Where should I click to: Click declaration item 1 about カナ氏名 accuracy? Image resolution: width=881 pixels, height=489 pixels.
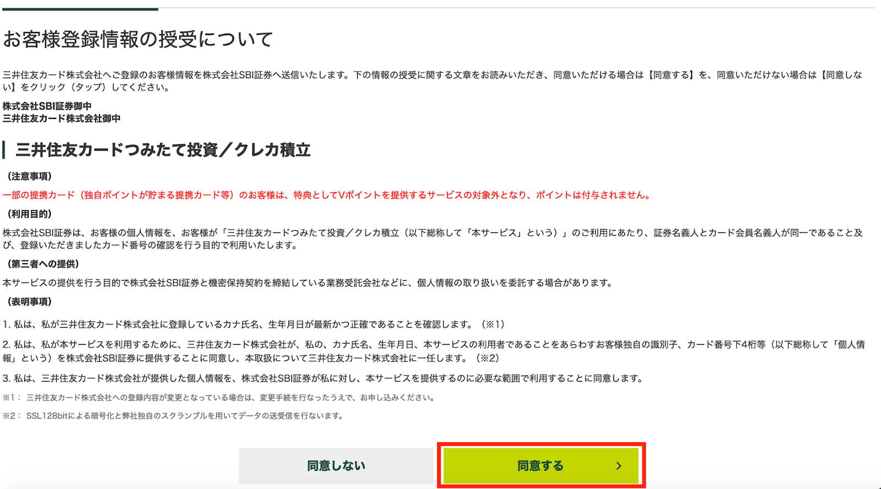[254, 324]
